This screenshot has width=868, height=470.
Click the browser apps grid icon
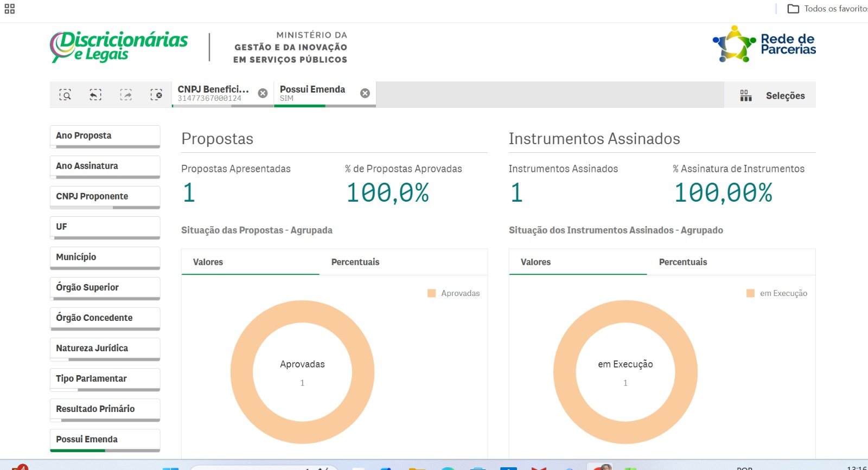(10, 9)
